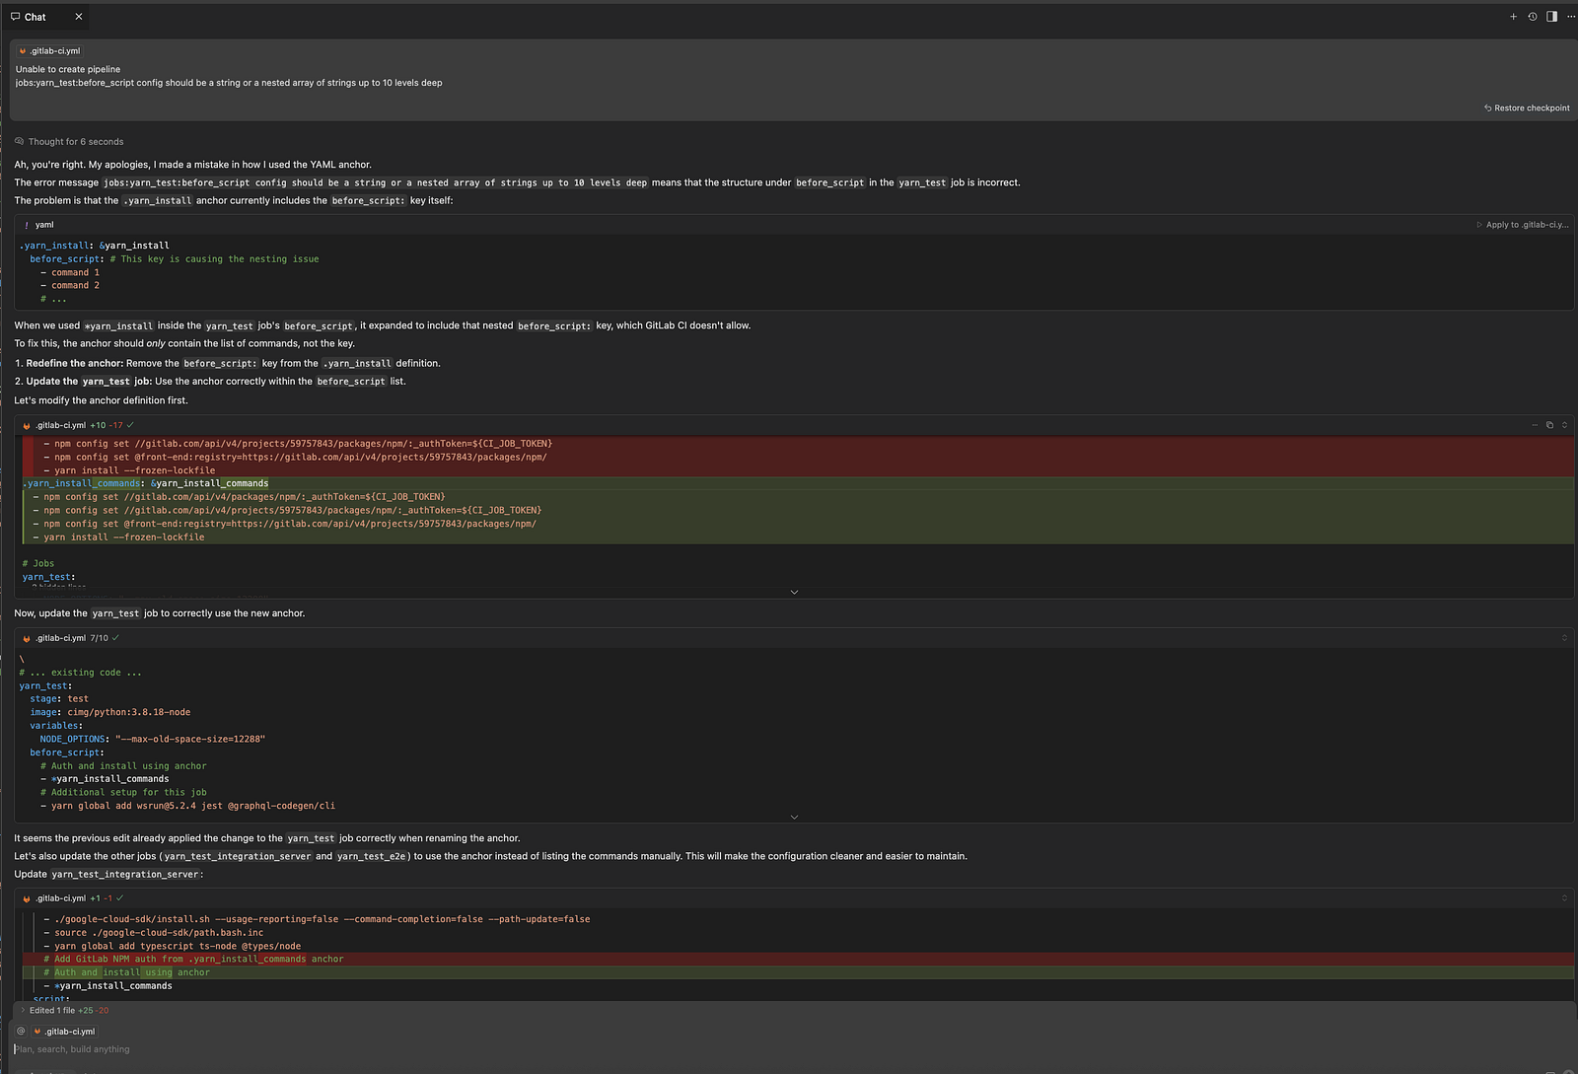Open .gitlab-ci.yml from the +1 -1 diff header
1578x1074 pixels.
(60, 899)
